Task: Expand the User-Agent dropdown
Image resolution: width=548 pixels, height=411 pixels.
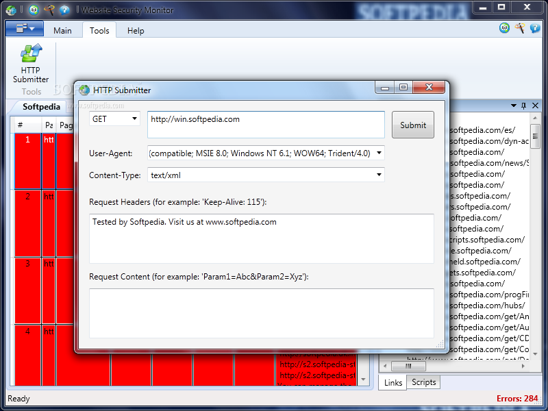Action: tap(379, 153)
